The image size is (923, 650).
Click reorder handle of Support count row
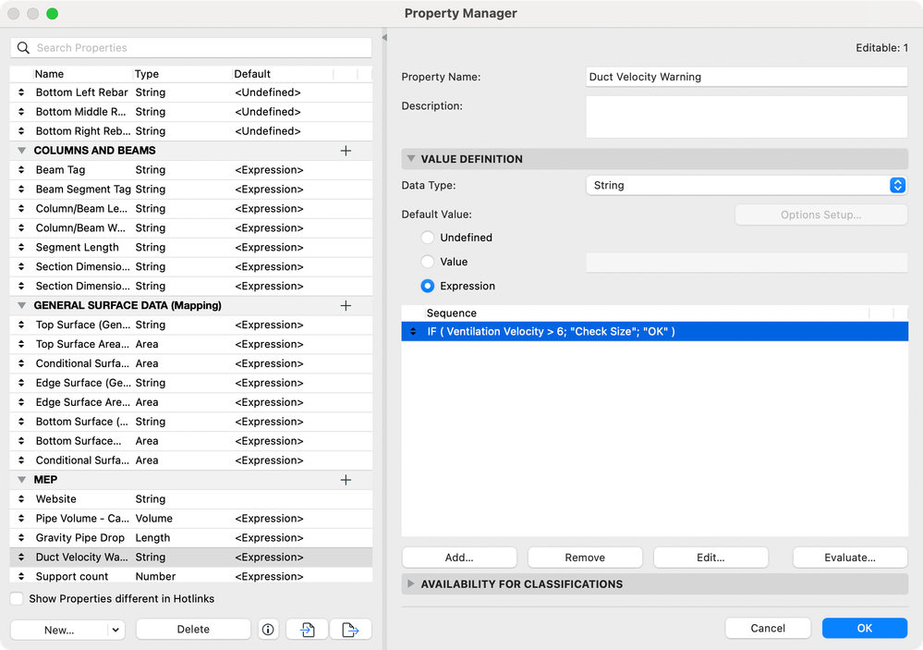pyautogui.click(x=21, y=576)
